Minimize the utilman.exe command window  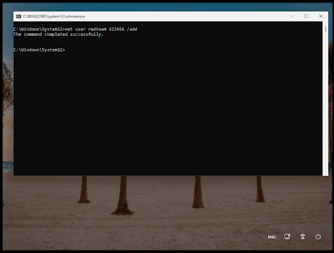292,16
